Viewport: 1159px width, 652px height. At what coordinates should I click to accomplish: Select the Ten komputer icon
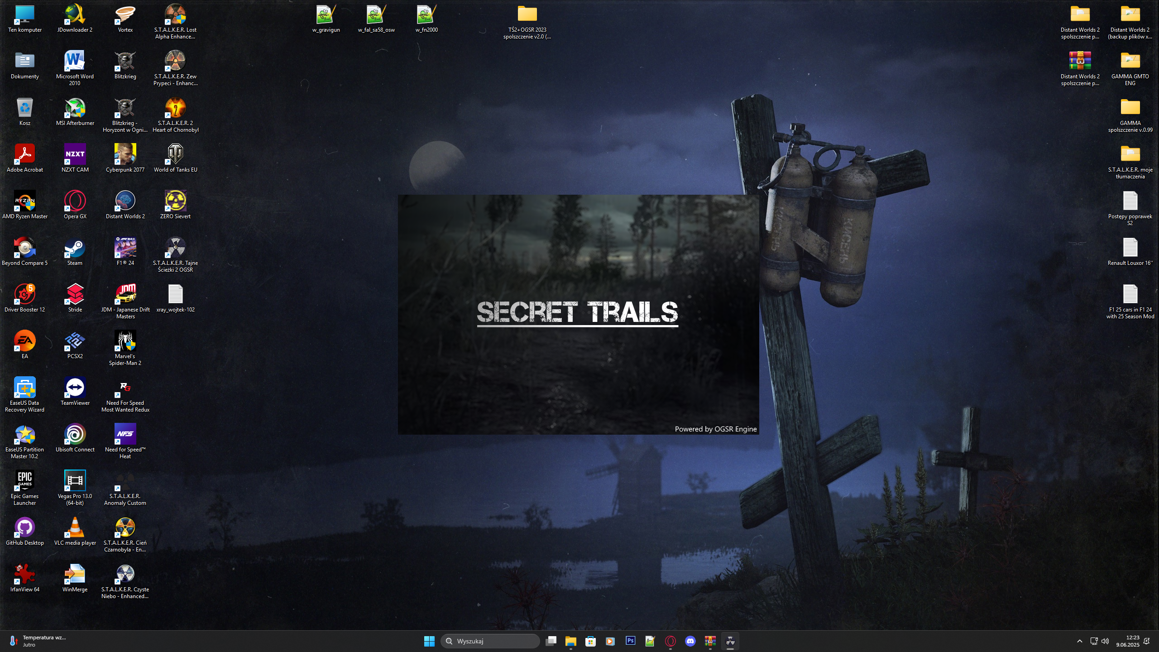(x=24, y=19)
